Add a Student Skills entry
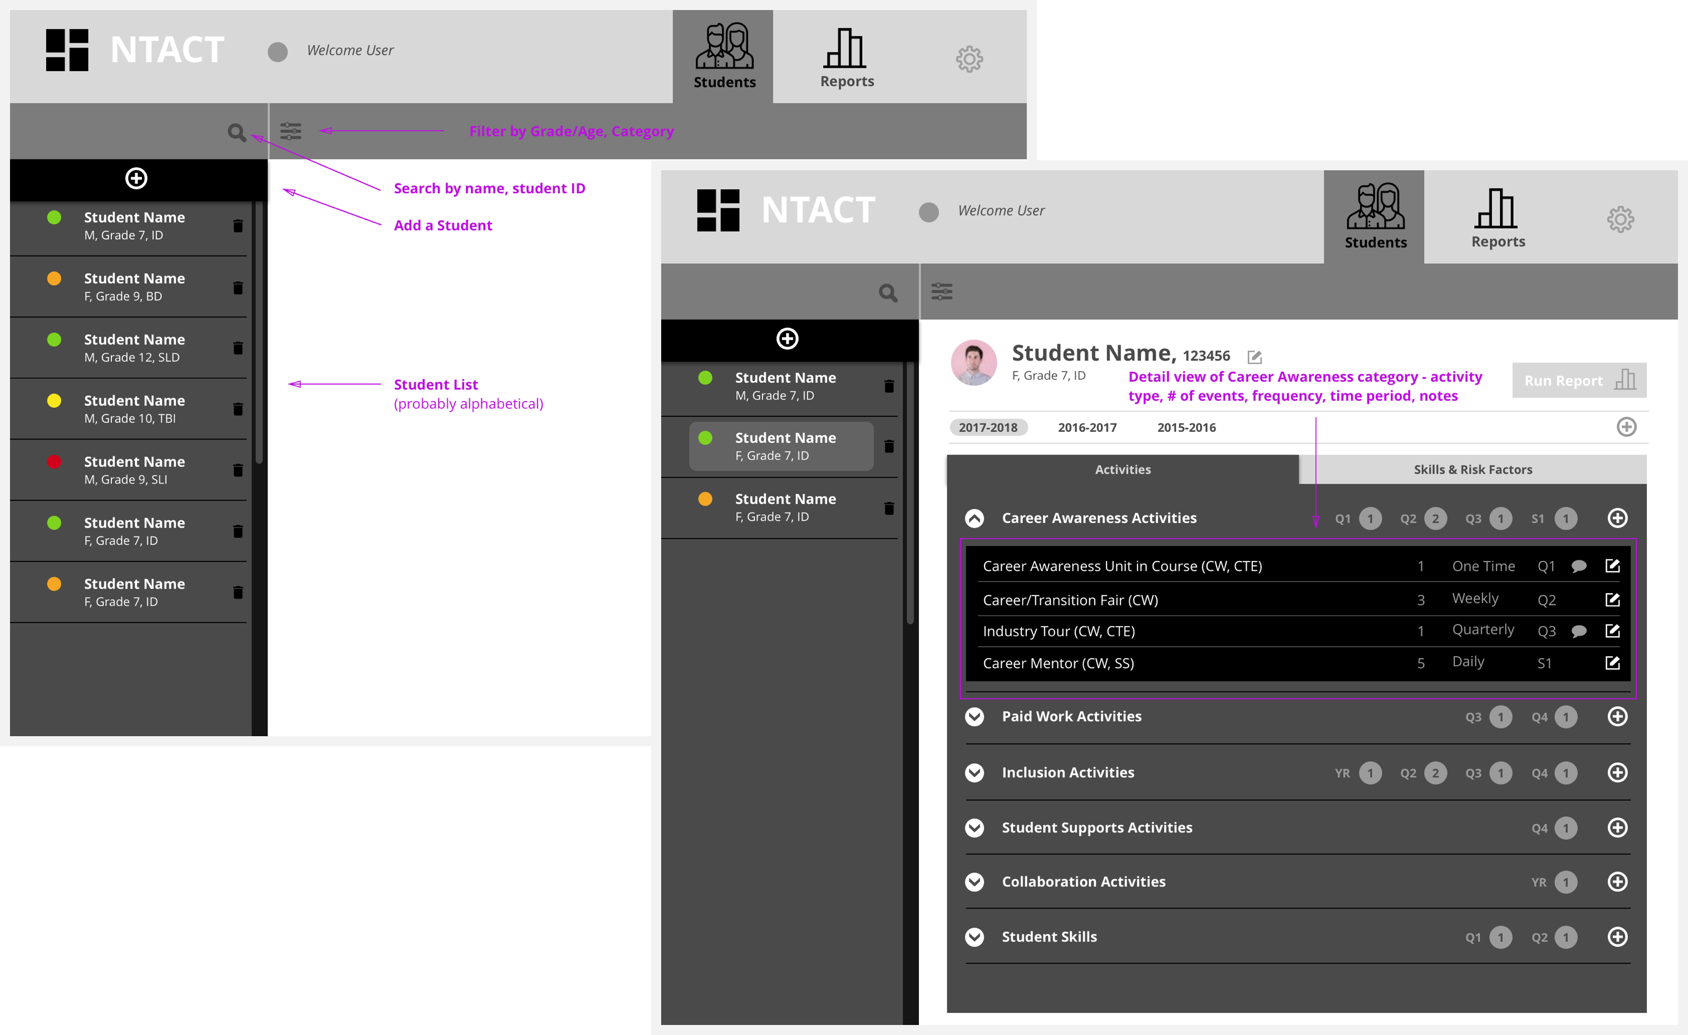This screenshot has width=1688, height=1035. [1617, 937]
